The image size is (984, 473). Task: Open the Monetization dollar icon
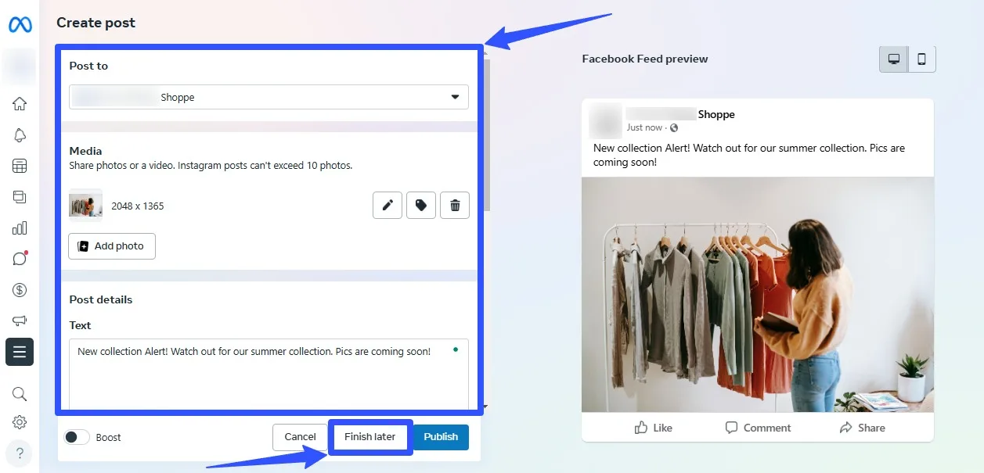(x=20, y=290)
